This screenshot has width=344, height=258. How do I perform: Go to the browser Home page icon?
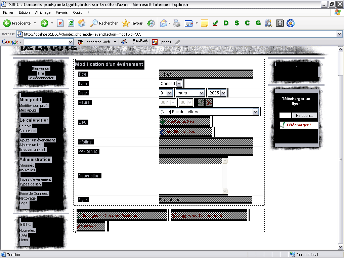click(81, 23)
